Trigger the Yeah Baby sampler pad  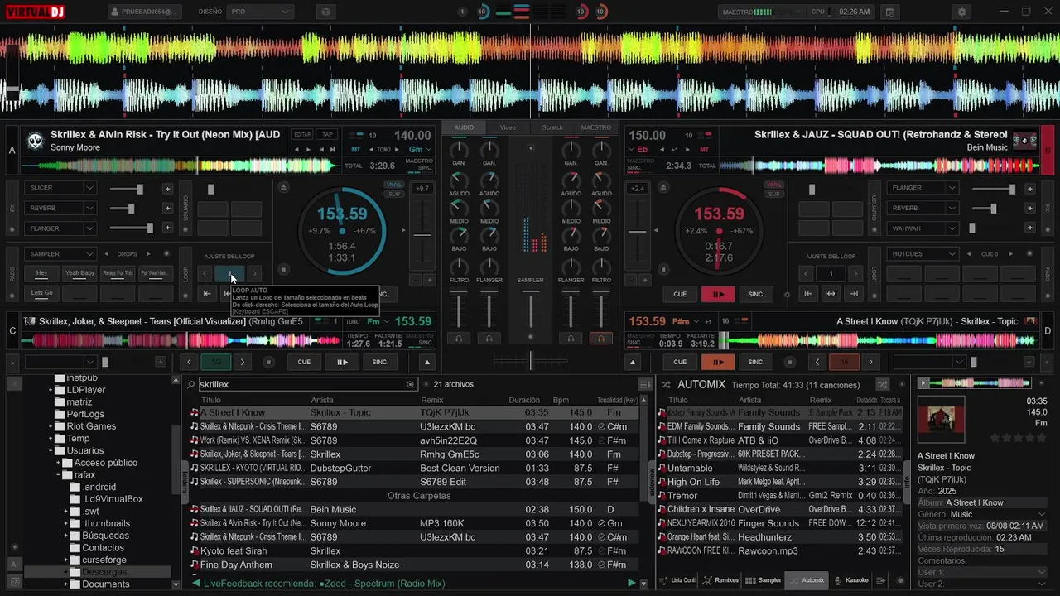(x=79, y=273)
